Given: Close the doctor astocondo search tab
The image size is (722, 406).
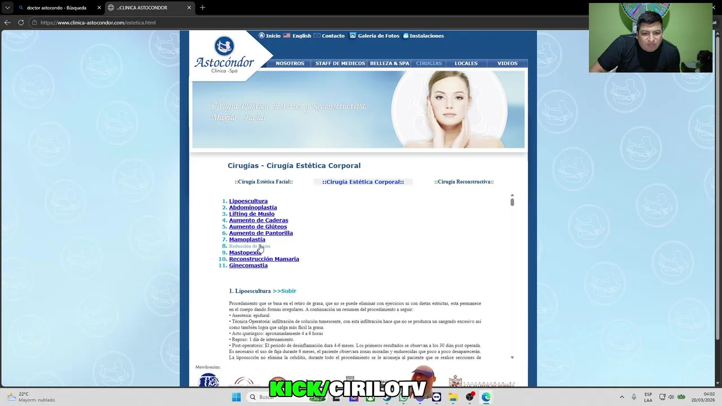Looking at the screenshot, I should pyautogui.click(x=99, y=8).
